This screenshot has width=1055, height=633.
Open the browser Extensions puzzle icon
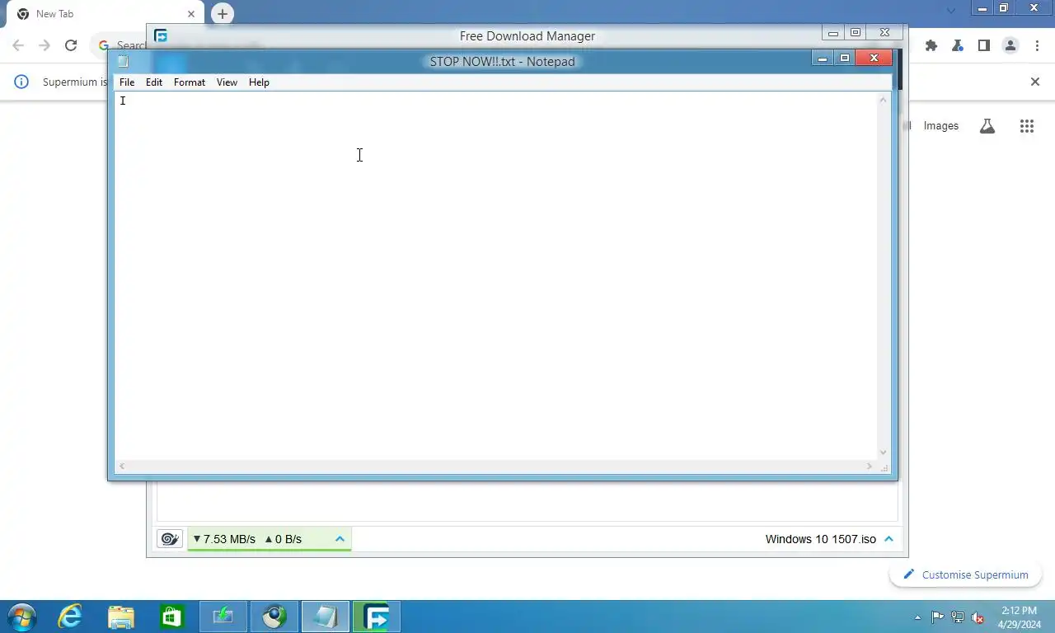coord(931,46)
